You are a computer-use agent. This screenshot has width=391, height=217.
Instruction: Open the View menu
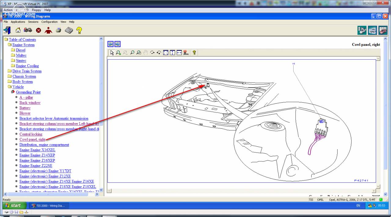(x=63, y=22)
